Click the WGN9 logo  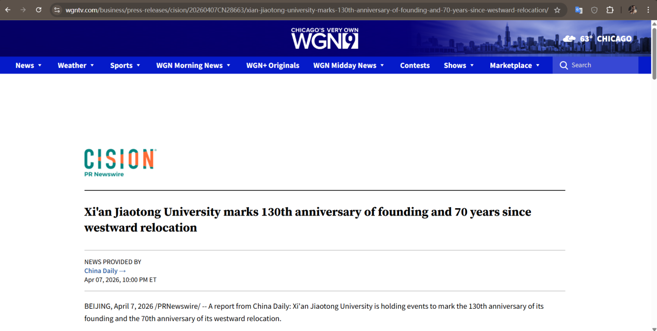(x=325, y=39)
